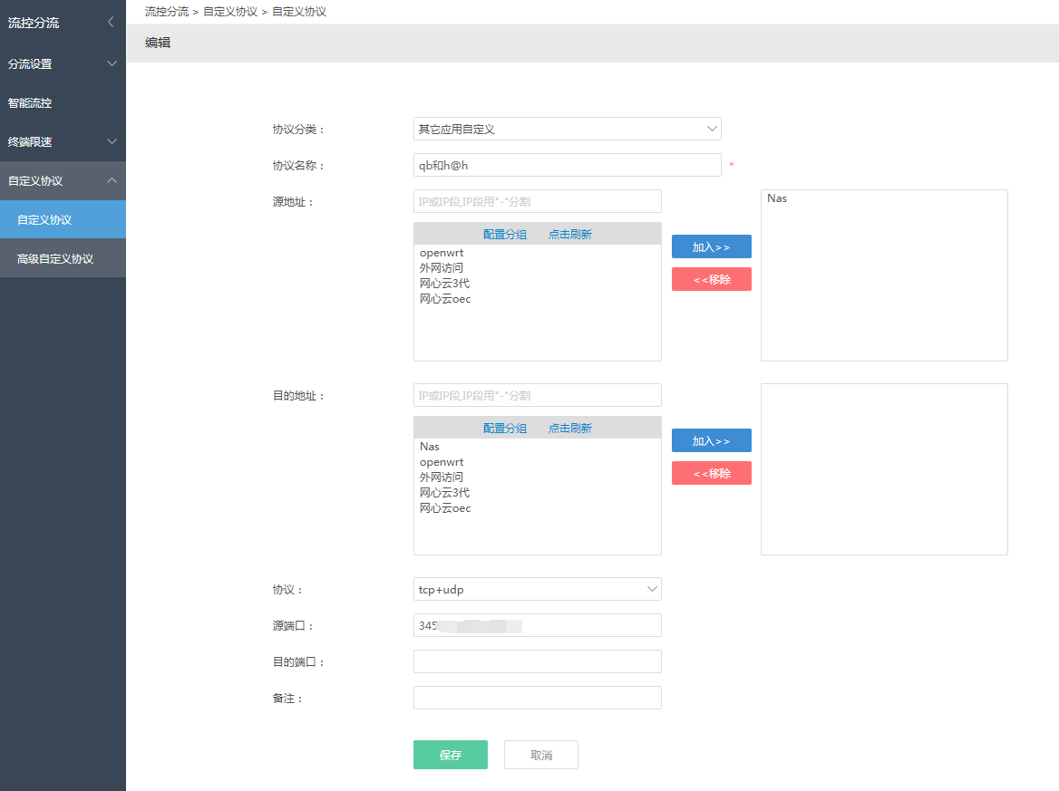Select 网心云3代 in destination address list
The width and height of the screenshot is (1059, 791).
[x=444, y=493]
